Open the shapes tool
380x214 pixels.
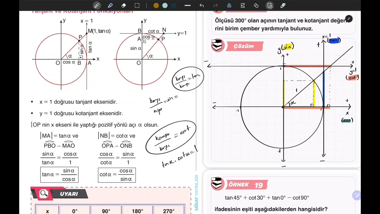click(x=256, y=5)
